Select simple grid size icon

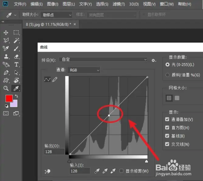click(x=169, y=98)
